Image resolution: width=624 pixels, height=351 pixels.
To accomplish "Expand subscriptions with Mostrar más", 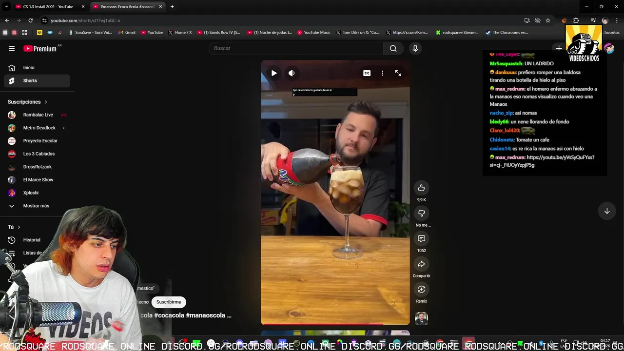I will [x=37, y=206].
